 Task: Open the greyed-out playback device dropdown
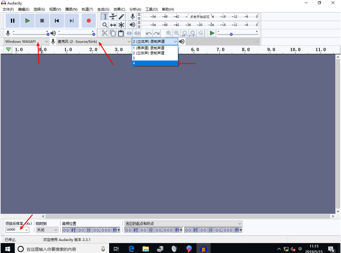point(223,41)
